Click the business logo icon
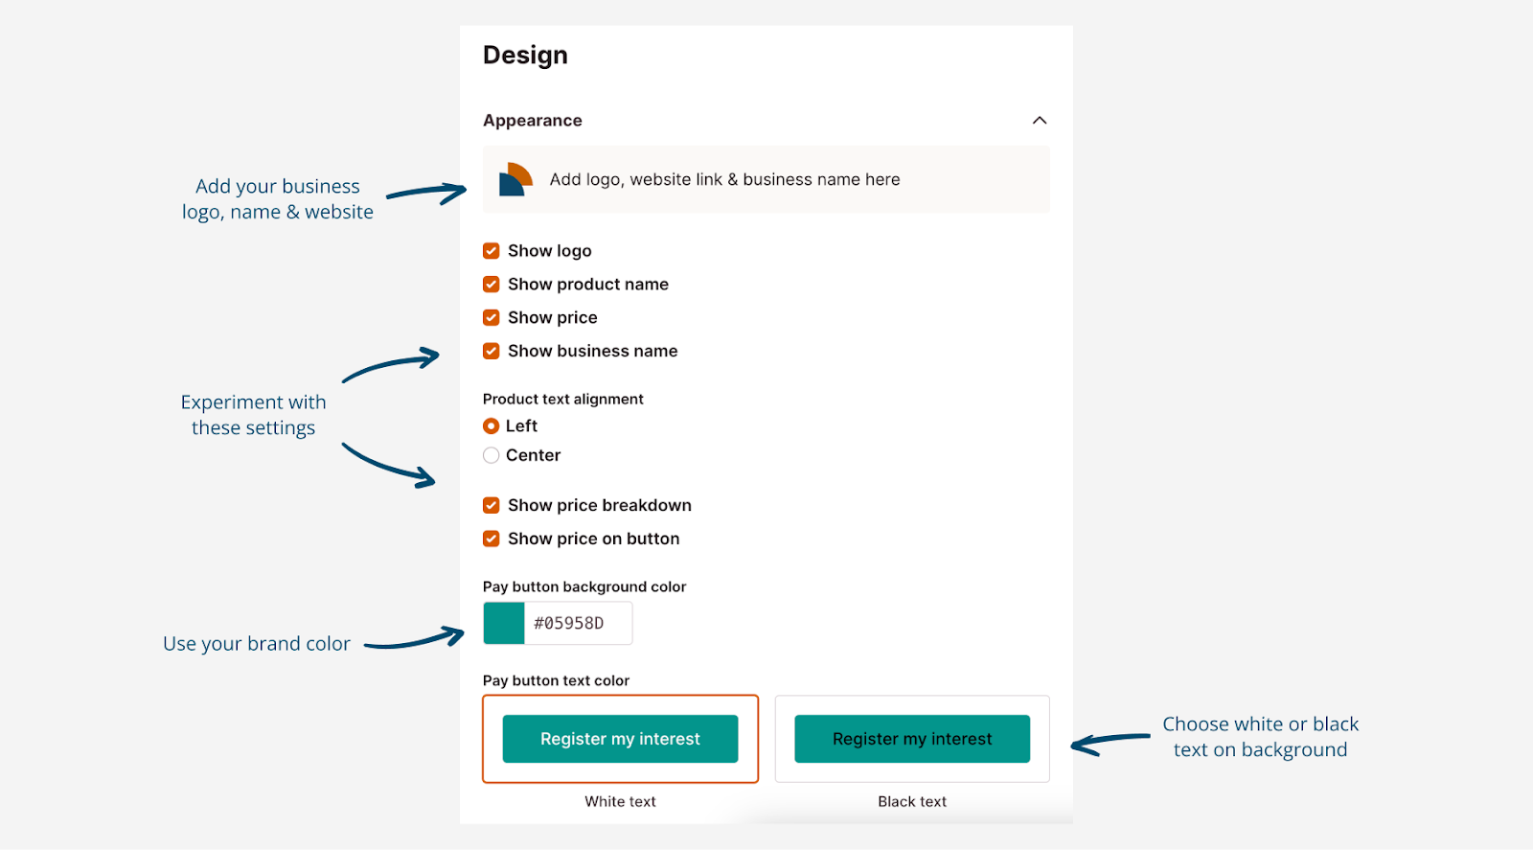Screen dimensions: 1533x850 point(515,179)
